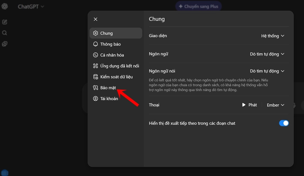Viewport: 304px width, 176px height.
Task: Click the search chats magnifier icon
Action: click(5, 33)
